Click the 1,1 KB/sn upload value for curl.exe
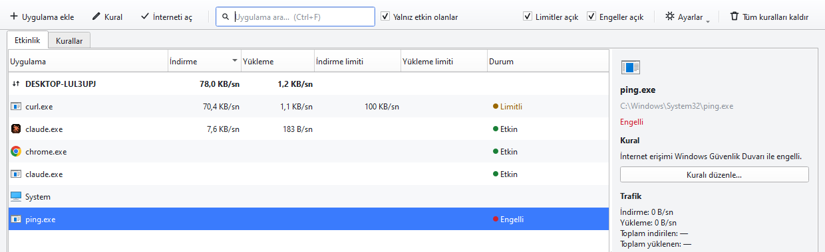 tap(296, 107)
